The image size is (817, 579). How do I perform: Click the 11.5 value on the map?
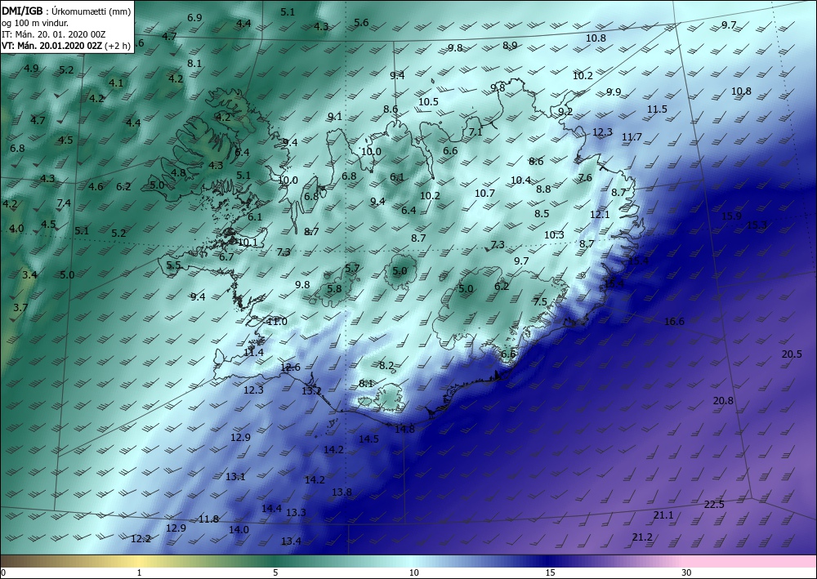(x=657, y=109)
